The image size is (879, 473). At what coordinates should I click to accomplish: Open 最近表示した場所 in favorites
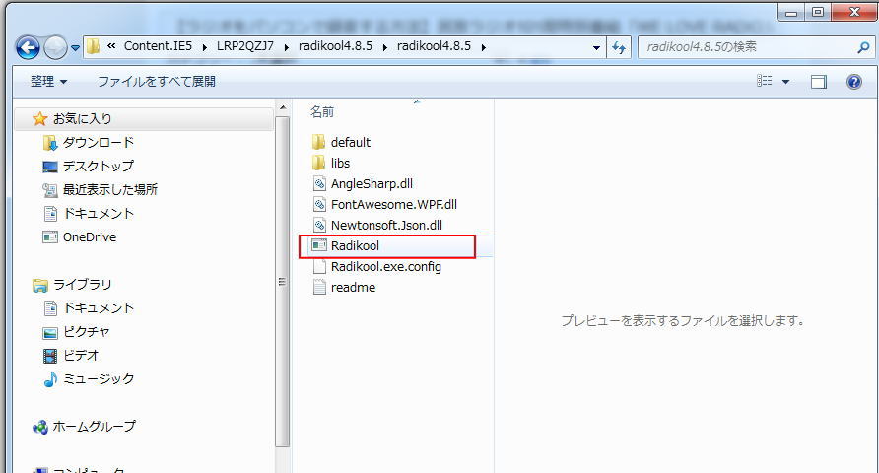110,189
